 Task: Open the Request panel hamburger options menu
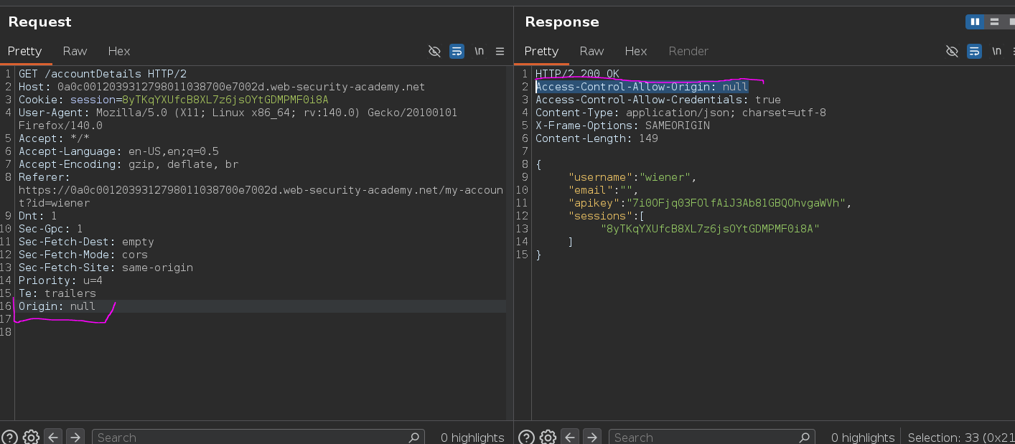click(500, 51)
